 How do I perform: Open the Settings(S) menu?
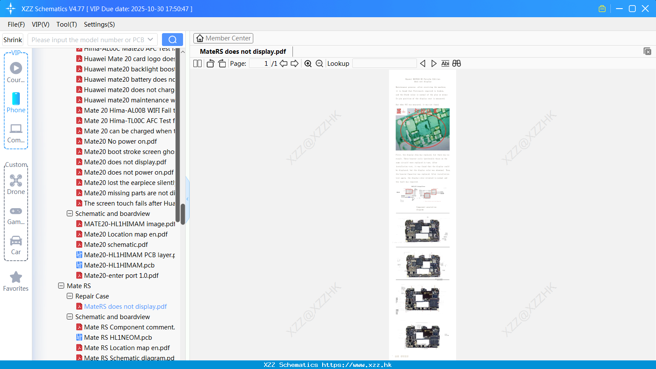pos(99,25)
